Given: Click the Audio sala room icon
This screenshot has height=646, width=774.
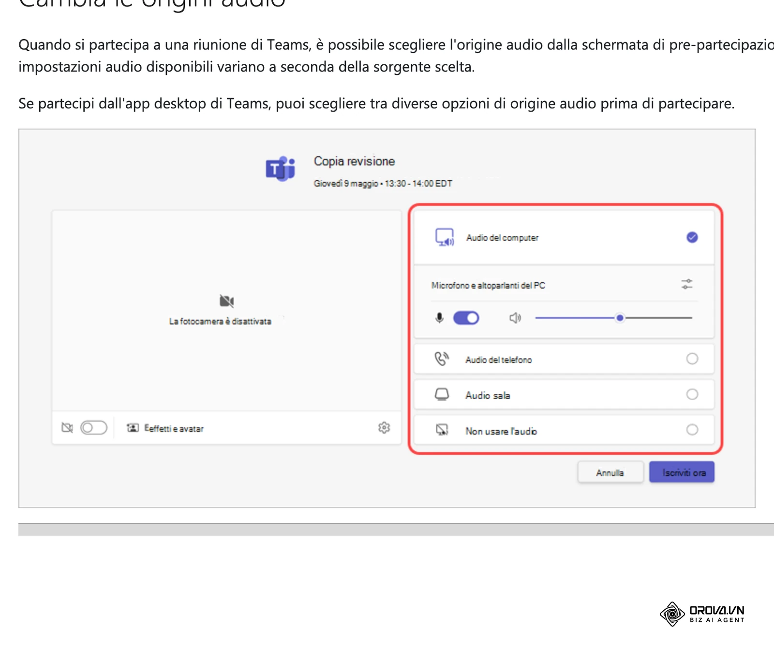Looking at the screenshot, I should point(442,394).
